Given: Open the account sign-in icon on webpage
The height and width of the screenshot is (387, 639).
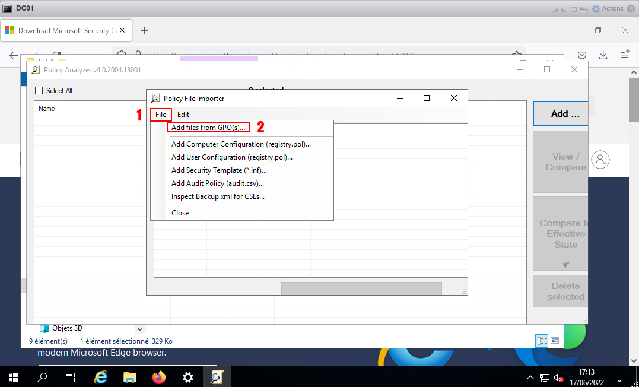Looking at the screenshot, I should coord(600,159).
